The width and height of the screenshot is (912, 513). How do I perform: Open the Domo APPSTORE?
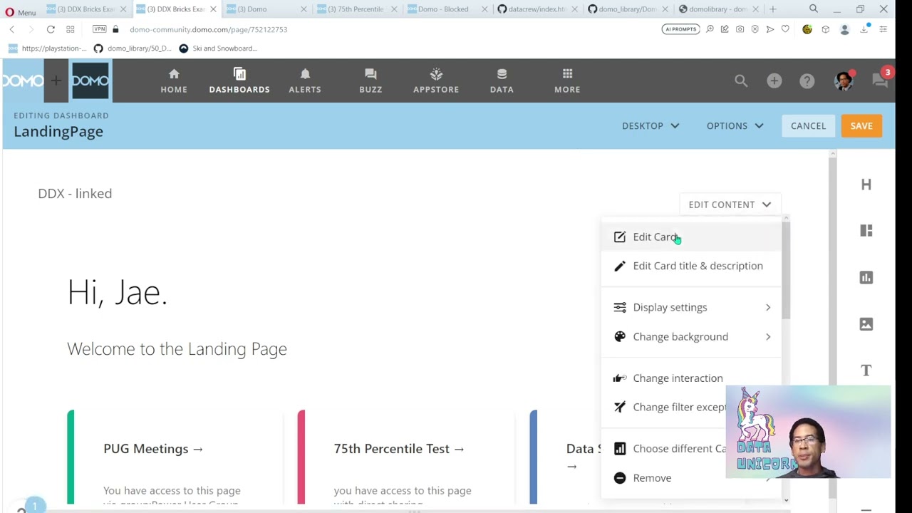pos(436,81)
